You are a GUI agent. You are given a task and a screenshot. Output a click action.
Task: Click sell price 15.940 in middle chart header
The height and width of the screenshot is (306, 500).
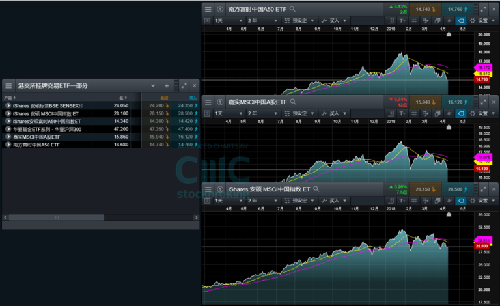(x=425, y=102)
